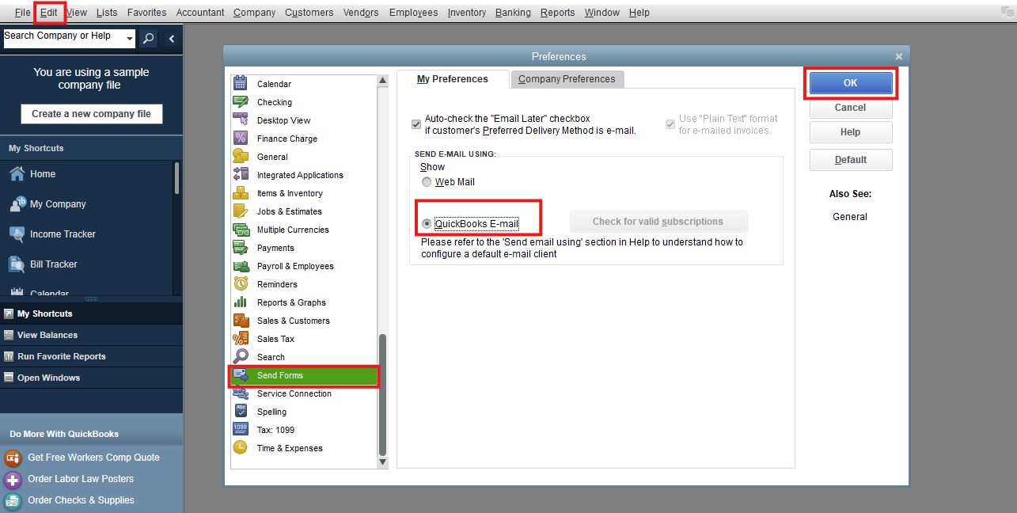Open the Open Windows sidebar section
This screenshot has width=1017, height=513.
pos(91,378)
